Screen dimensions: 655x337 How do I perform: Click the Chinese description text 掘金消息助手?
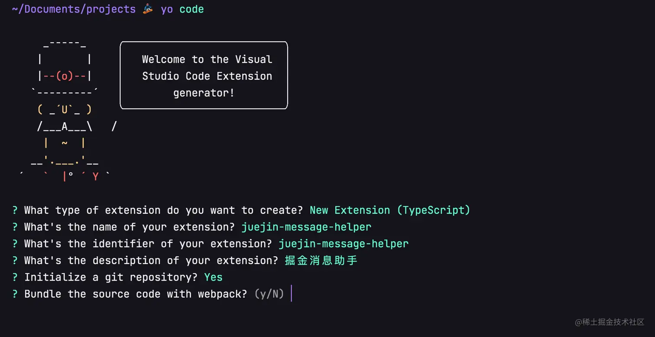(321, 261)
